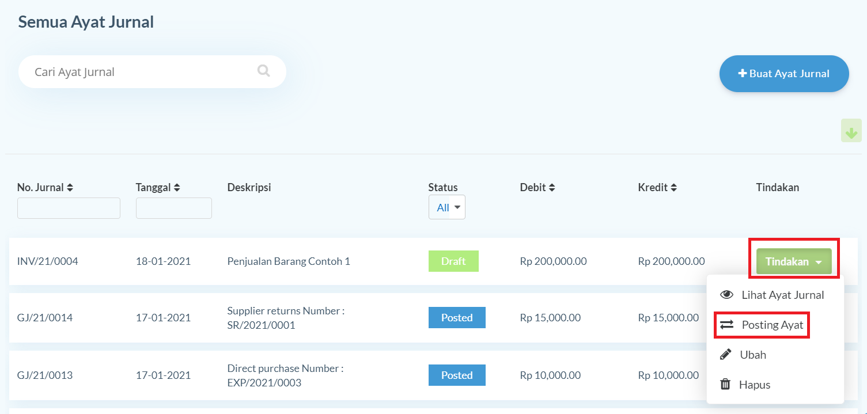Screen dimensions: 867x414
Task: Sort table by Kredit column
Action: coord(673,188)
